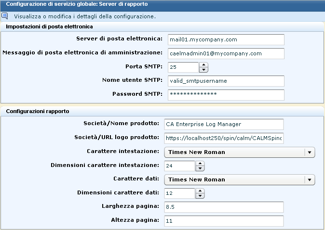Screen dimensions: 325x230
Task: Focus the Password SMTP field
Action: 226,94
